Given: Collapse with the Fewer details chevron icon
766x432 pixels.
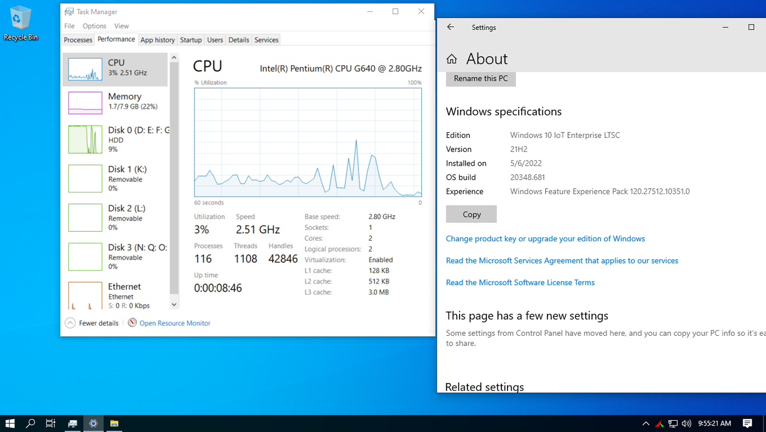Looking at the screenshot, I should [70, 323].
